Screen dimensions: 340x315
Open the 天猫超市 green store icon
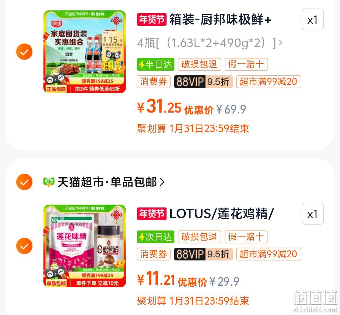click(x=49, y=182)
